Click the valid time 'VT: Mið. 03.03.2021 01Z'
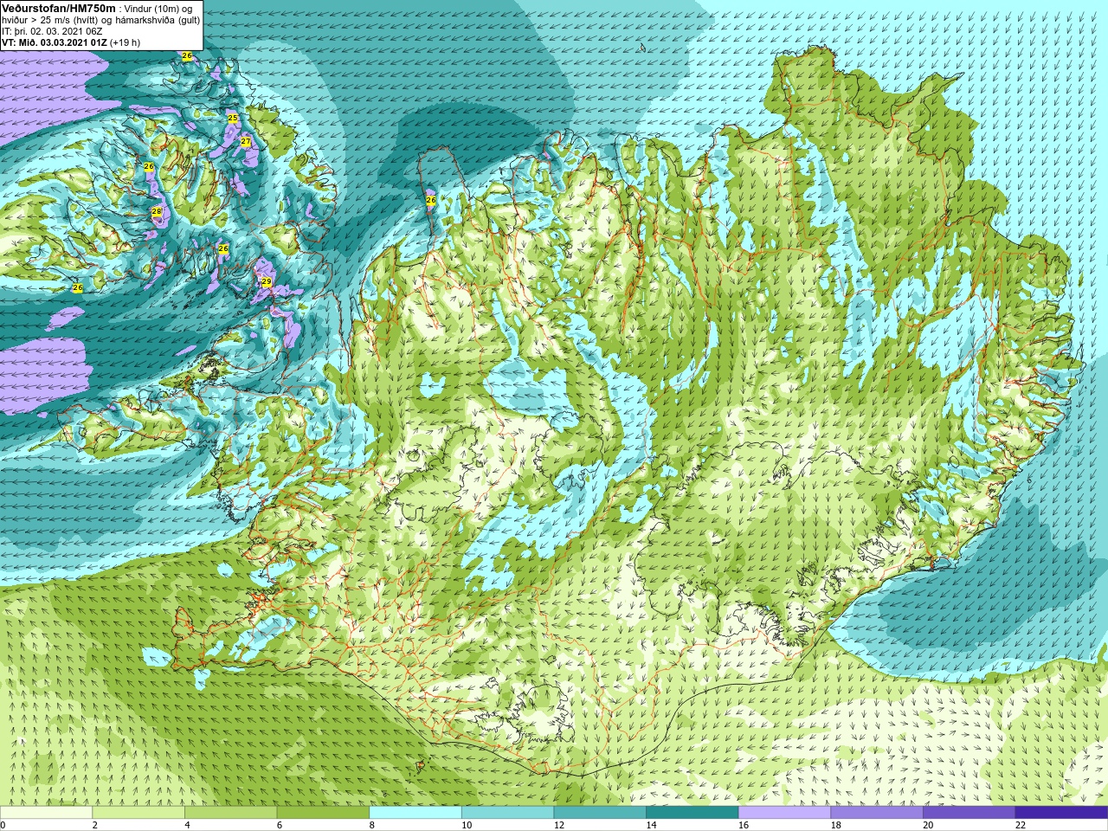This screenshot has width=1108, height=831. 55,42
